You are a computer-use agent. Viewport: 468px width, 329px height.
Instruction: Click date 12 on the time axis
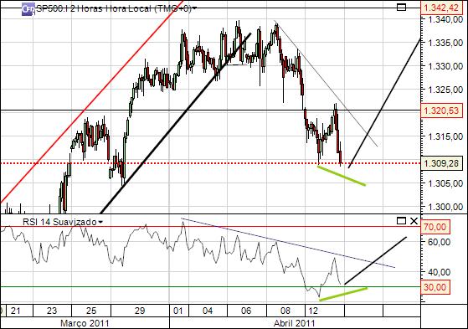(313, 311)
